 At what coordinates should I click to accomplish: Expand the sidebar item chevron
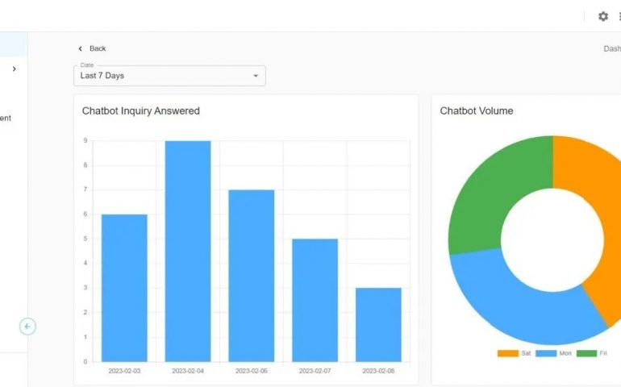point(14,69)
